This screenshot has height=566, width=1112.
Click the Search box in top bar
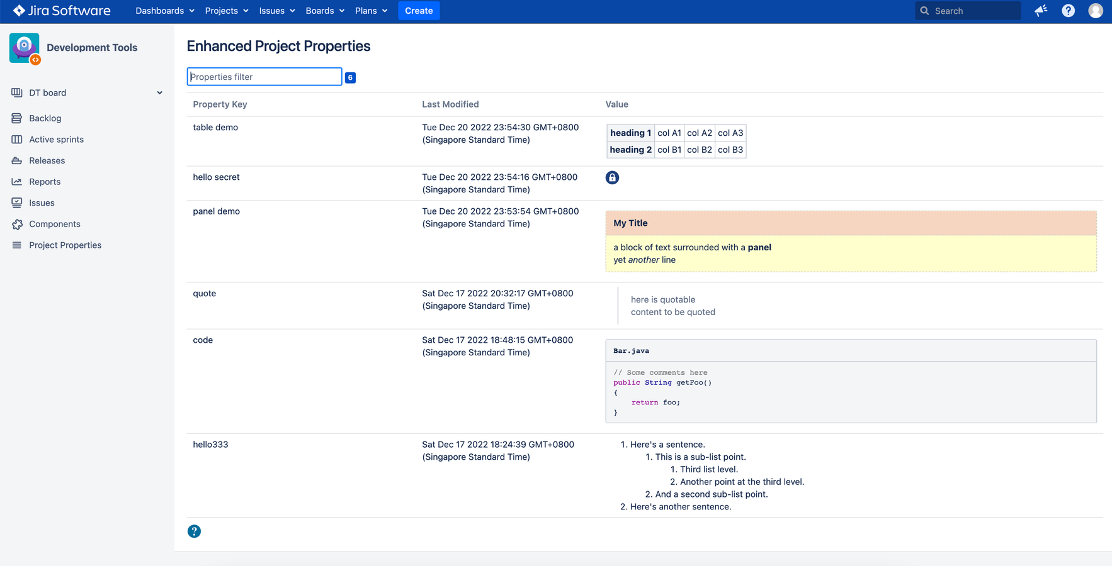[968, 11]
